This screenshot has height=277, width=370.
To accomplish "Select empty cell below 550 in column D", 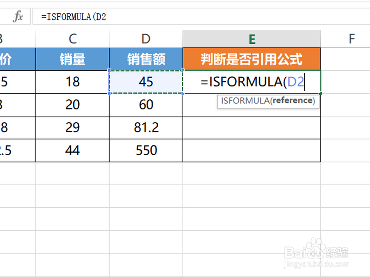I will pyautogui.click(x=146, y=174).
